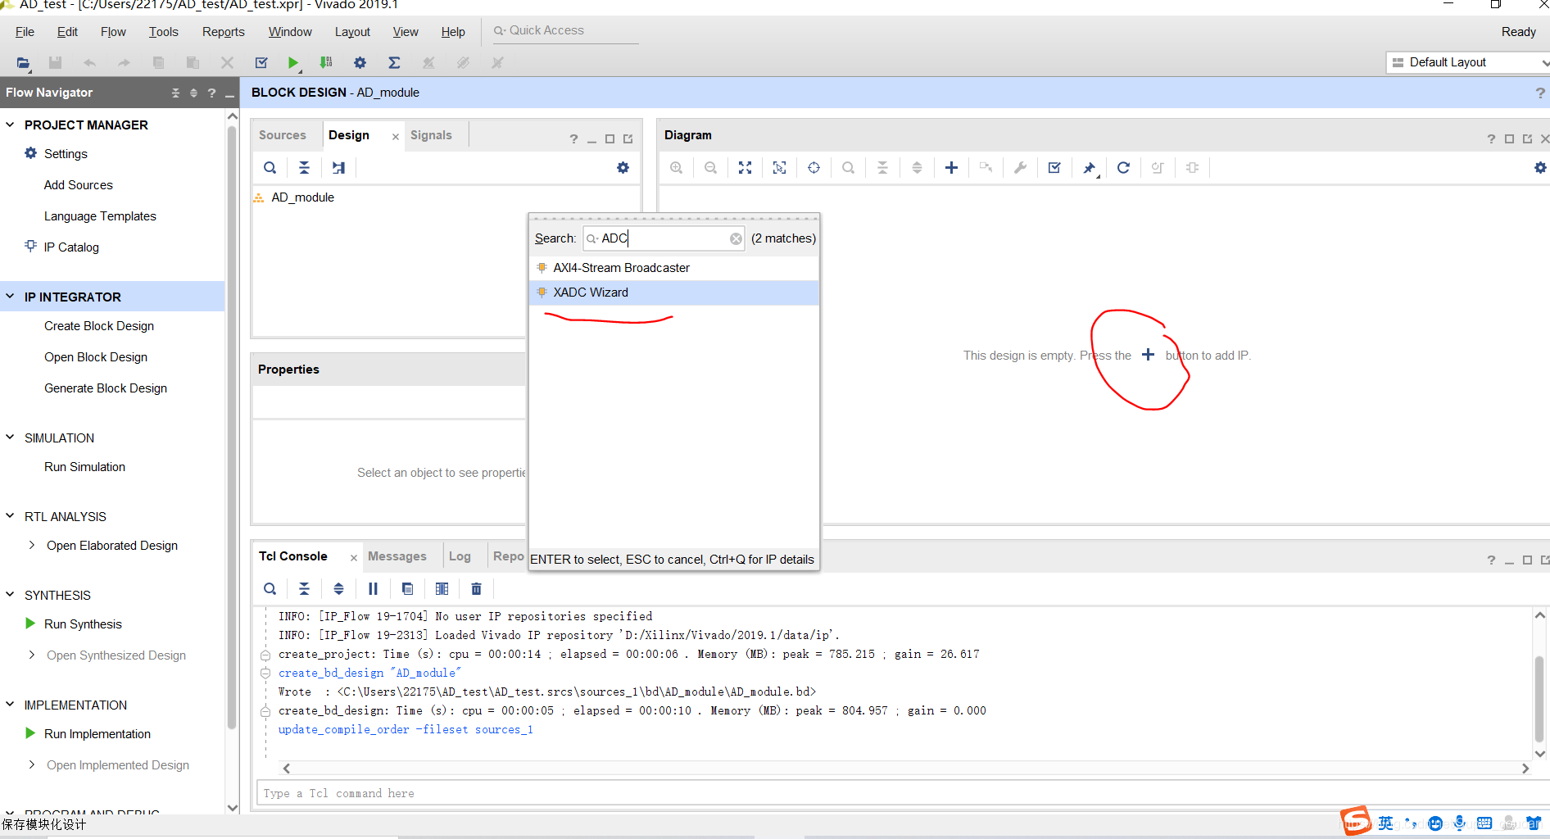Collapse SIMULATION section
This screenshot has width=1550, height=839.
[10, 438]
